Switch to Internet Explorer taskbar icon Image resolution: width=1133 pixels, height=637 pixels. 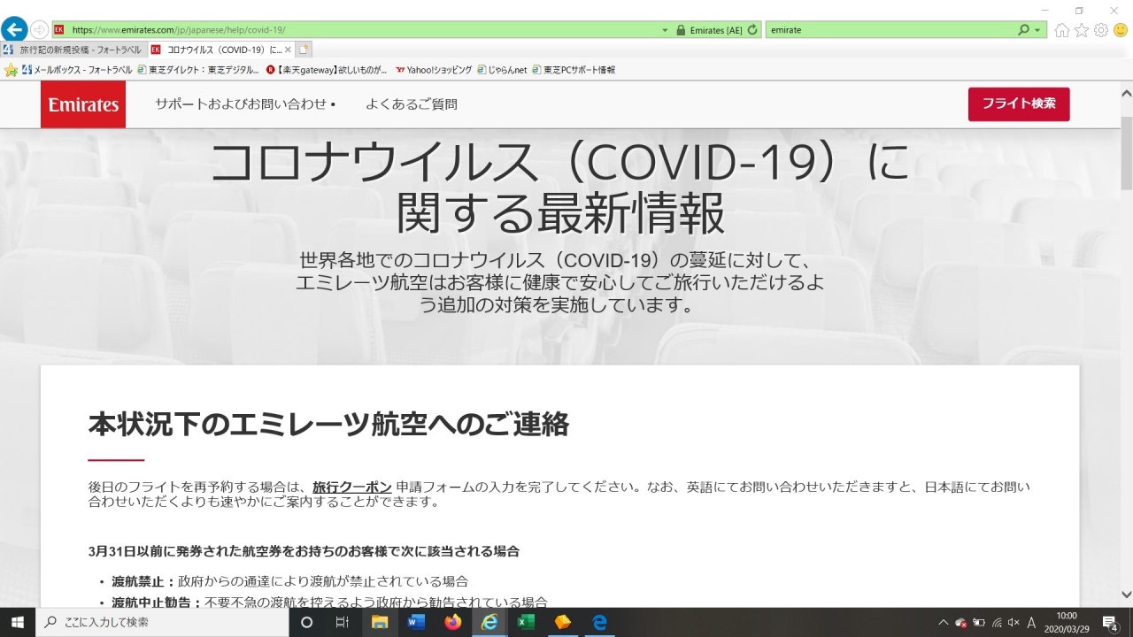[x=489, y=622]
